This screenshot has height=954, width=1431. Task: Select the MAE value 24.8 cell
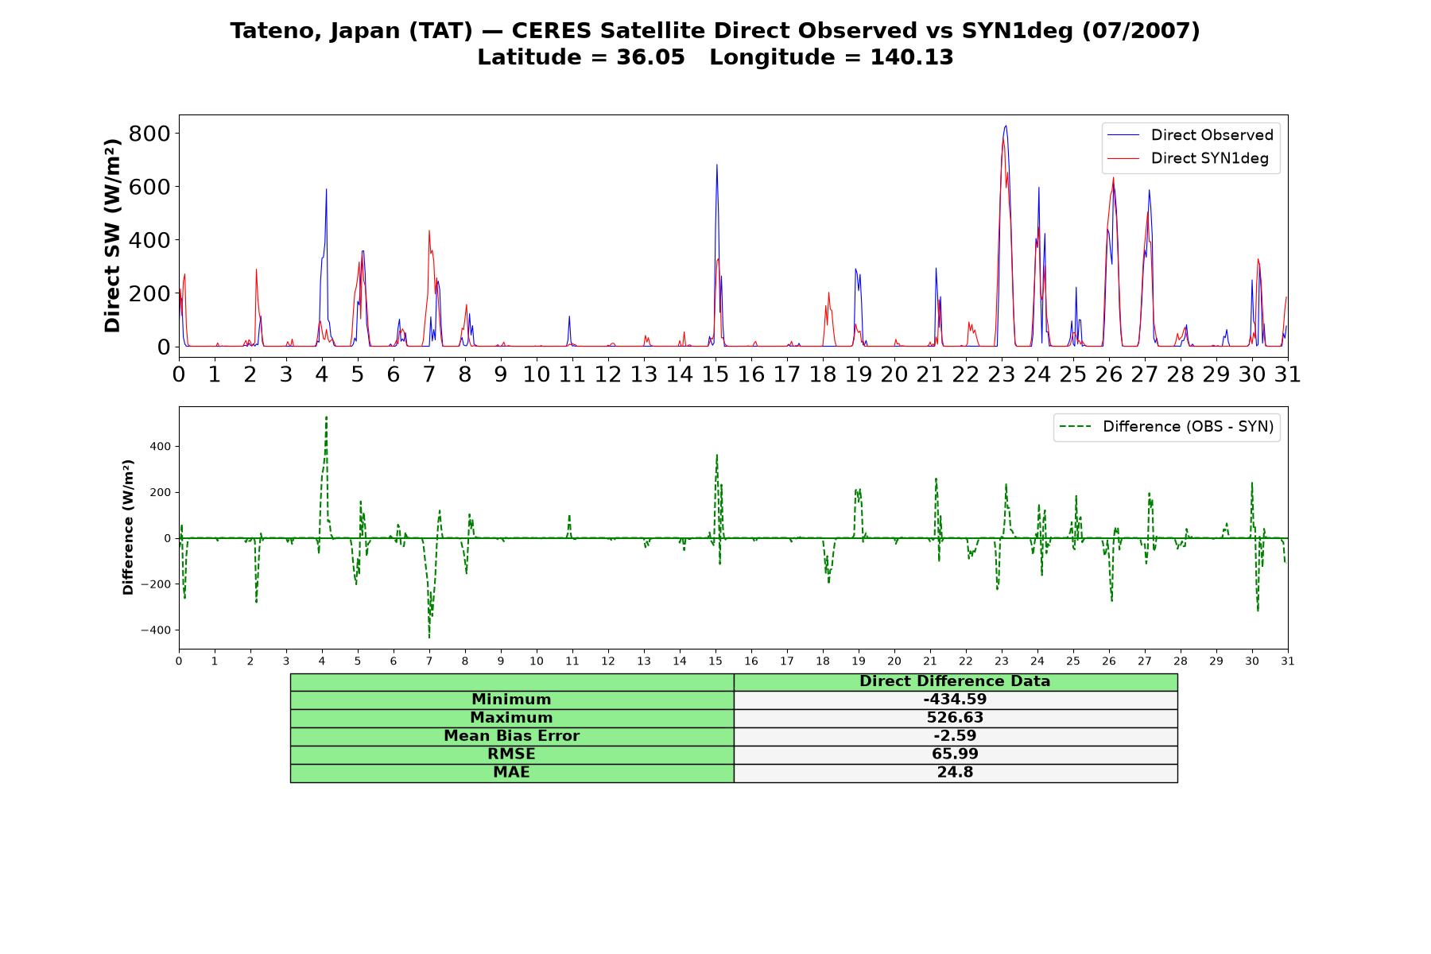955,773
